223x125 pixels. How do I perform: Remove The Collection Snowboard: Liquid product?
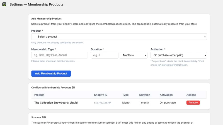pos(193,102)
